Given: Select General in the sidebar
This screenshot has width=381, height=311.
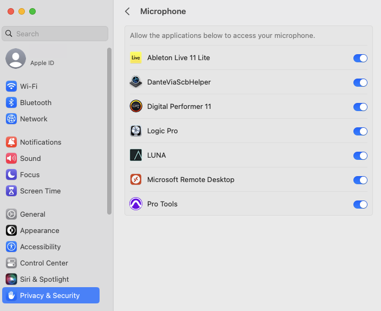Looking at the screenshot, I should pos(51,214).
